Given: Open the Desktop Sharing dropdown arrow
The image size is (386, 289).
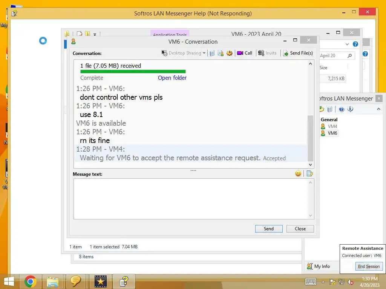Looking at the screenshot, I should pyautogui.click(x=204, y=53).
